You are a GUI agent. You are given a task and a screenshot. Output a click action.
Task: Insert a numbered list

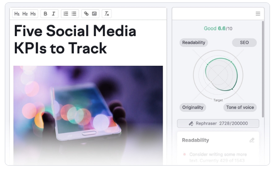[x=66, y=14]
